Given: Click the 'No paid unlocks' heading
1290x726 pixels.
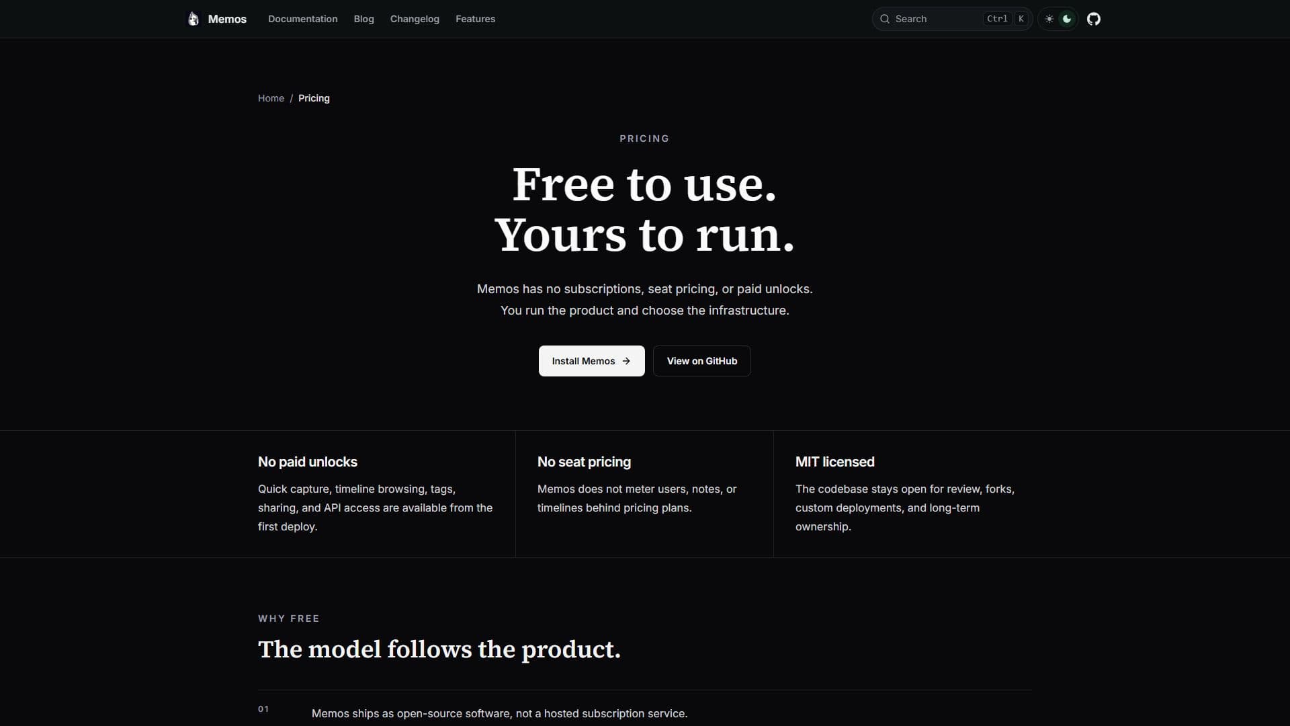Looking at the screenshot, I should coord(308,462).
